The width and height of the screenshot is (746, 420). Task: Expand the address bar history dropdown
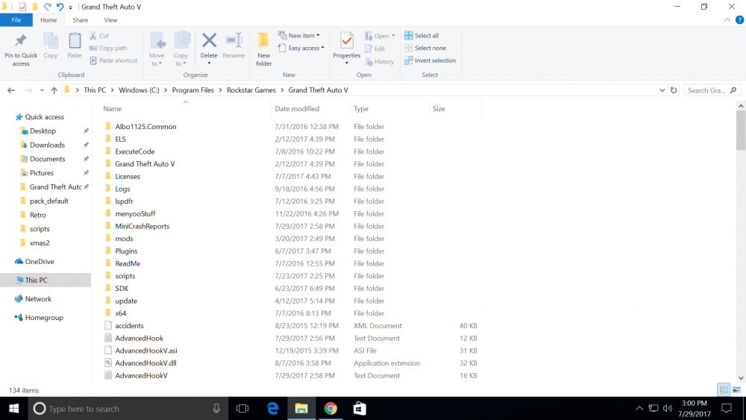tap(662, 90)
